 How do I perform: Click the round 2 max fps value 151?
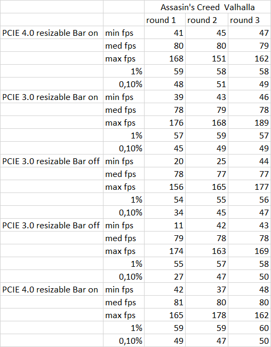[x=207, y=58]
